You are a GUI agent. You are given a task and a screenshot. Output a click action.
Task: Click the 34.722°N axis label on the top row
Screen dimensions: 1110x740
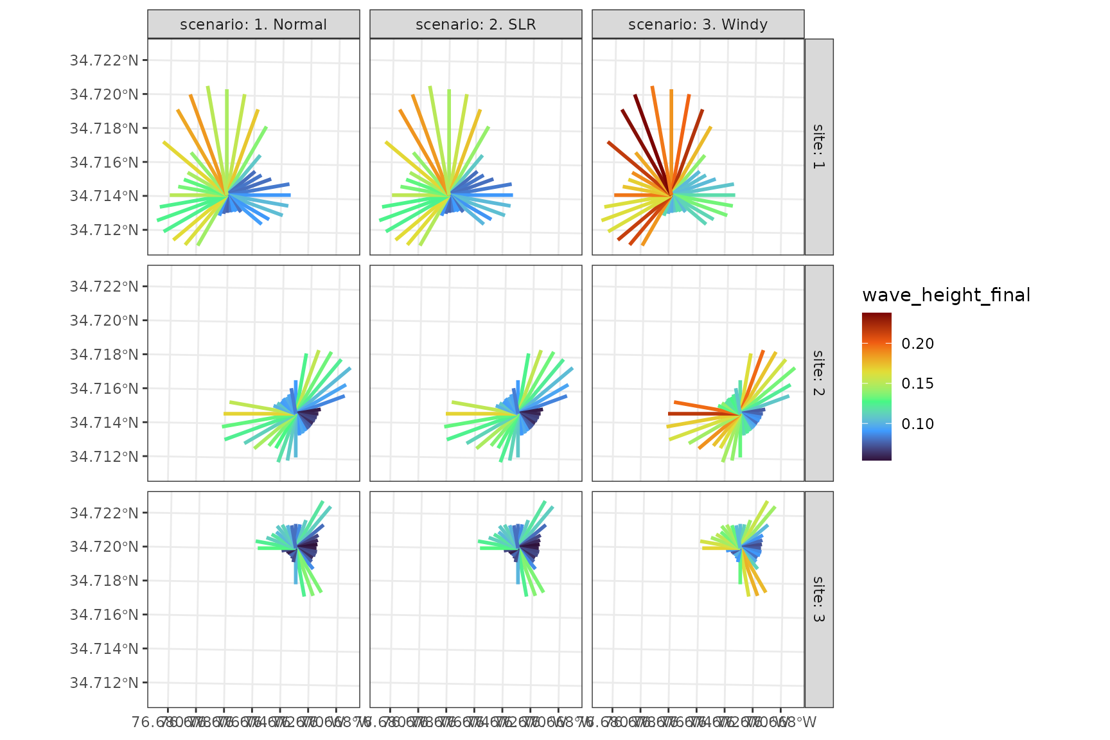pos(105,60)
